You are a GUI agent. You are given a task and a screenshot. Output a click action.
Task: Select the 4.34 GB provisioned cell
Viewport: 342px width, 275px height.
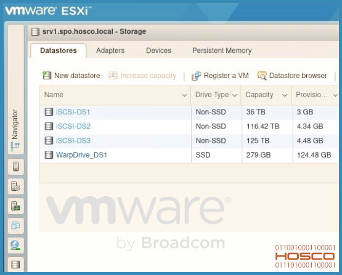(x=316, y=126)
